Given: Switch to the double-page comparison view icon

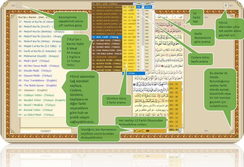Looking at the screenshot, I should pos(19,5).
